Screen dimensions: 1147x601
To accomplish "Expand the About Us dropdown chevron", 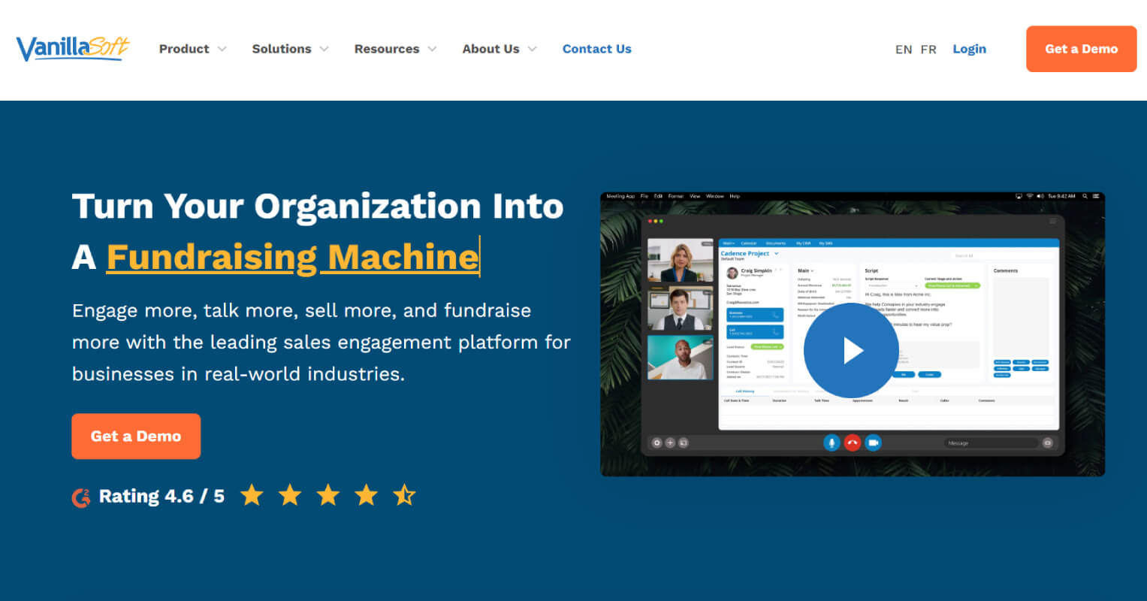I will click(x=532, y=49).
